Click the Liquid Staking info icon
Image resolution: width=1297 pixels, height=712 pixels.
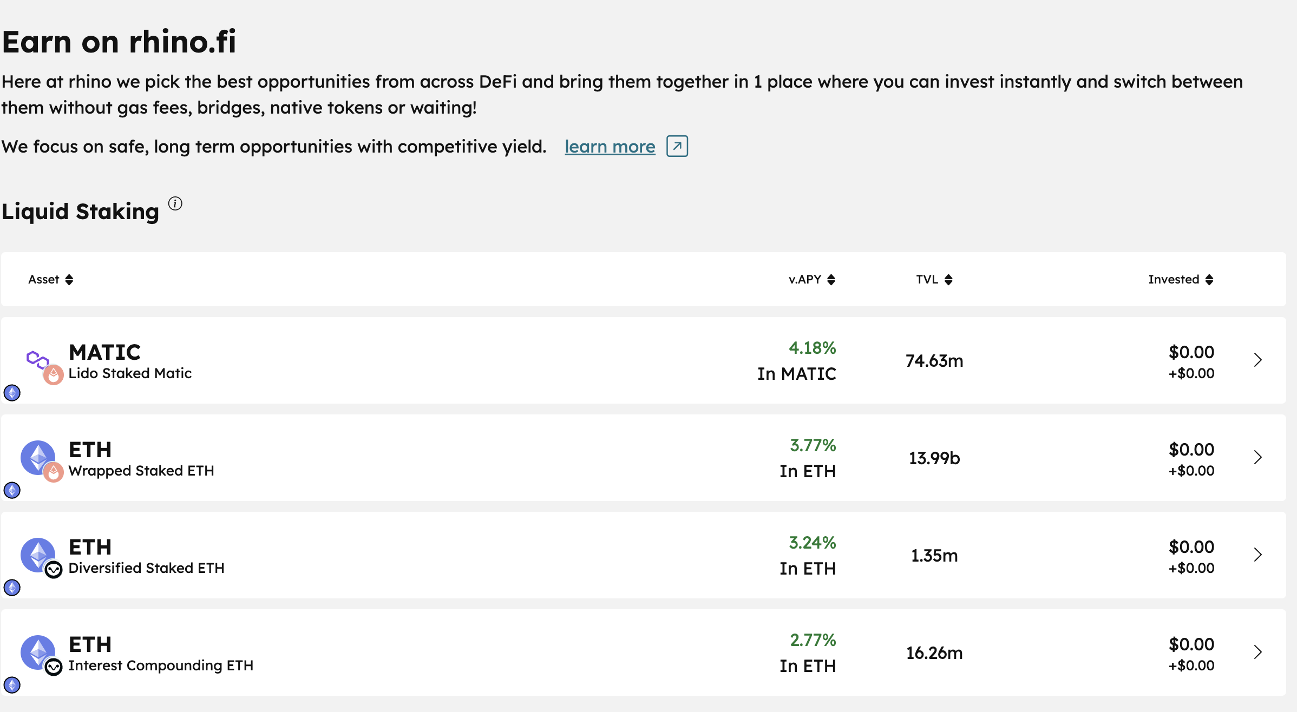[x=175, y=203]
